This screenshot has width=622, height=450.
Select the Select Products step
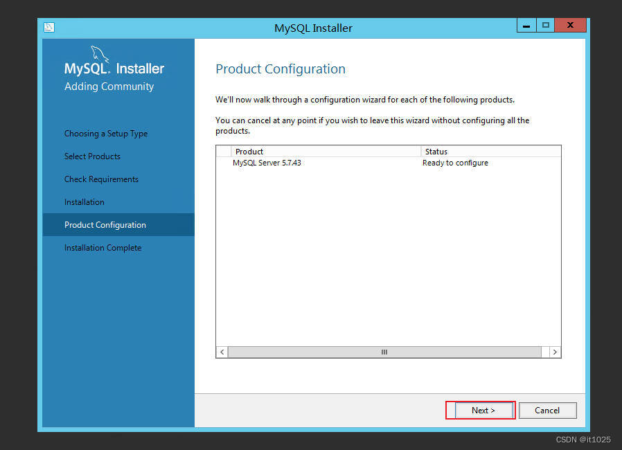tap(92, 156)
